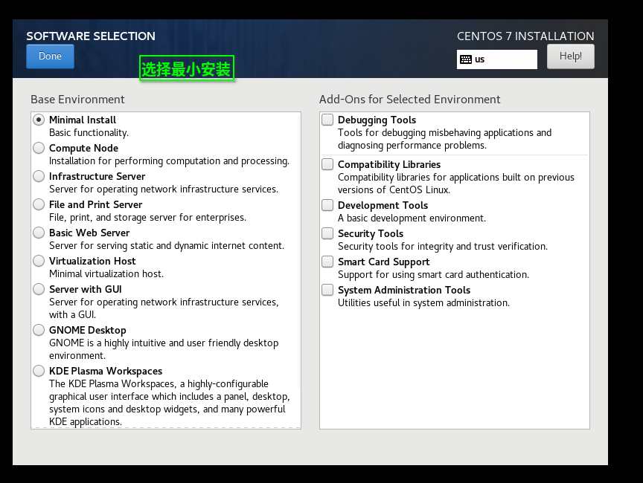This screenshot has height=483, width=643.
Task: Choose Basic Web Server environment
Action: tap(39, 233)
